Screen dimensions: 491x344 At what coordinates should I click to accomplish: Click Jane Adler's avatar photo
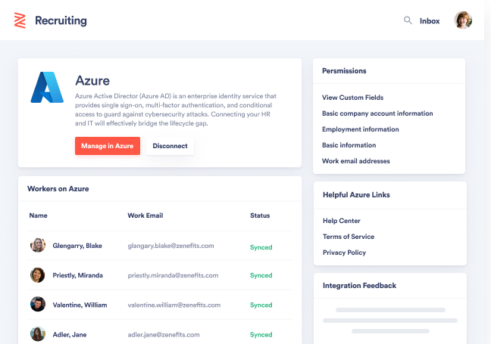pyautogui.click(x=38, y=334)
